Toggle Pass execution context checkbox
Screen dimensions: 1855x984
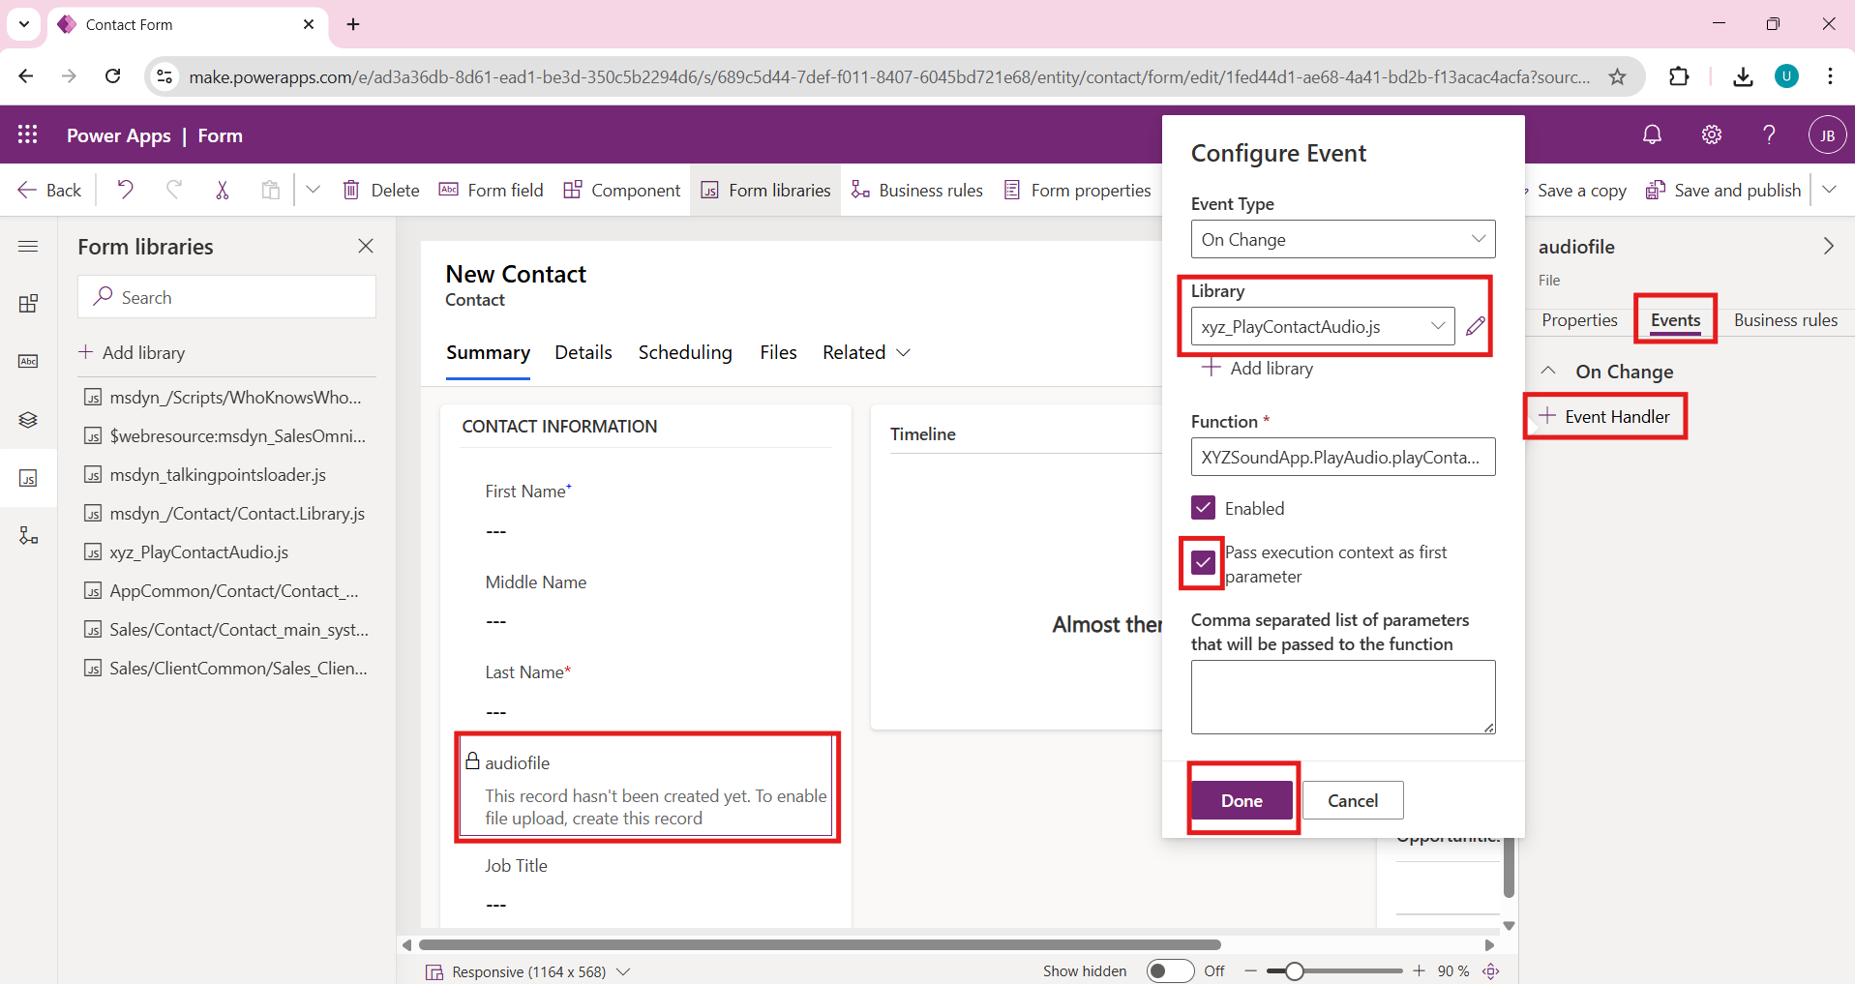[x=1203, y=562]
